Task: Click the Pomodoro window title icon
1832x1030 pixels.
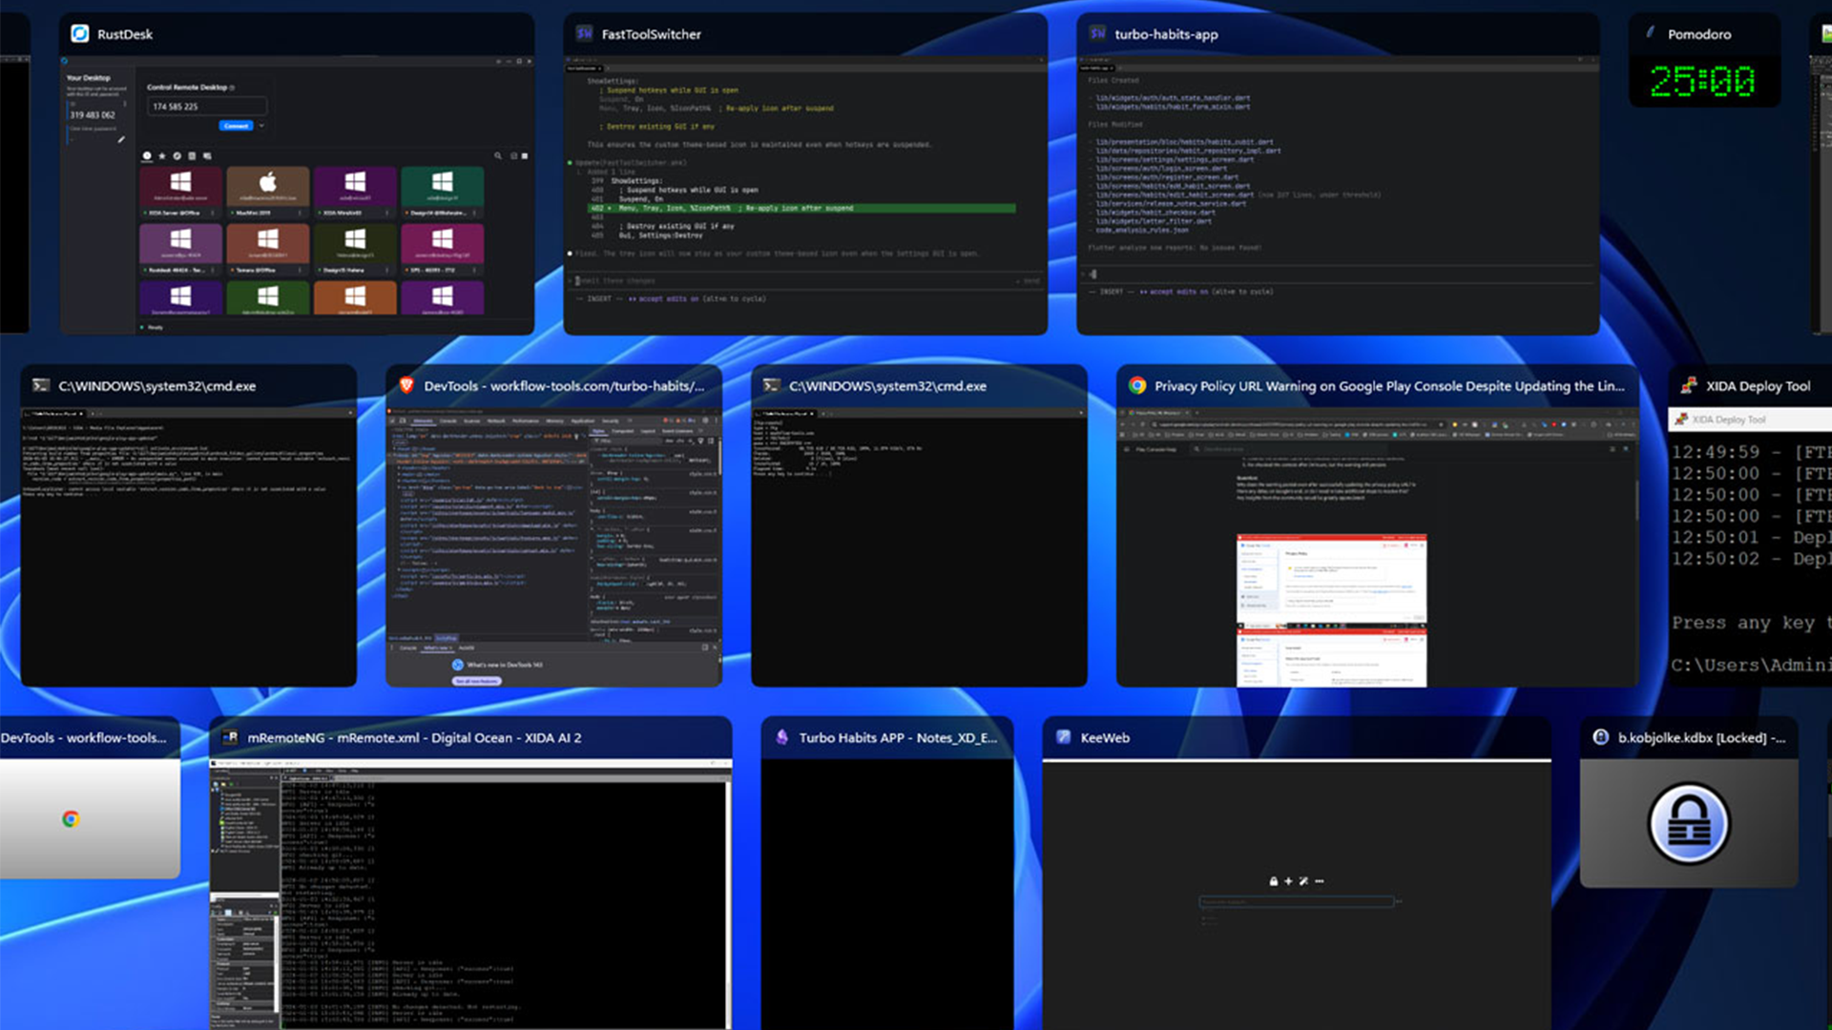Action: [x=1651, y=33]
